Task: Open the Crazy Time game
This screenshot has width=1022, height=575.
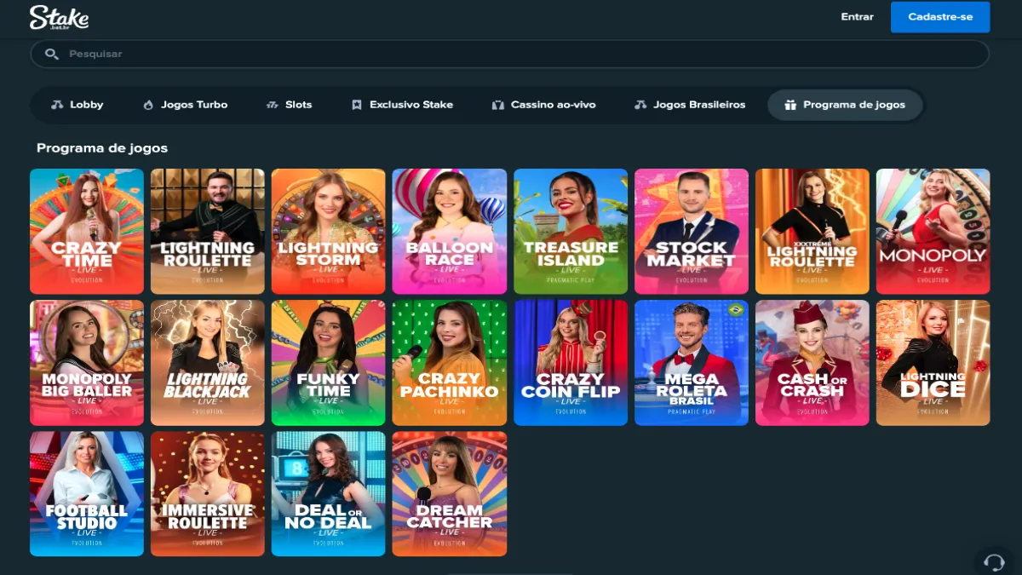Action: (x=87, y=232)
